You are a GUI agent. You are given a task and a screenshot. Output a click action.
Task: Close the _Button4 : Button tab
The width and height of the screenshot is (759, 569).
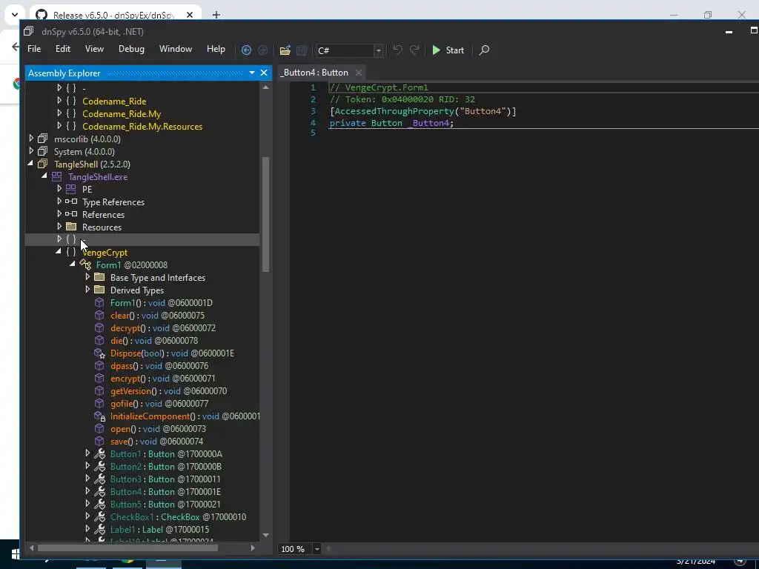click(x=358, y=73)
